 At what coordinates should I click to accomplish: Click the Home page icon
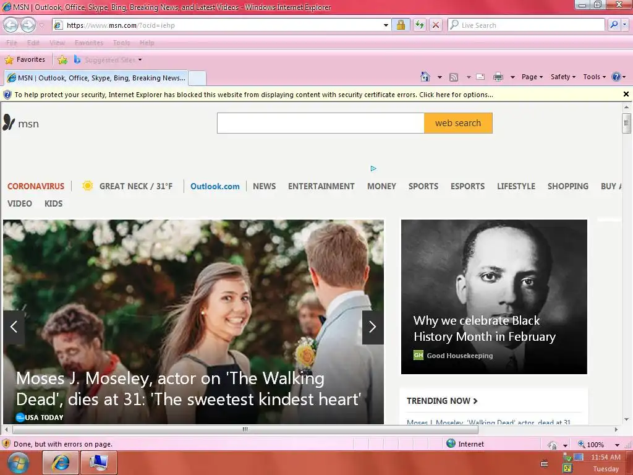click(x=425, y=77)
